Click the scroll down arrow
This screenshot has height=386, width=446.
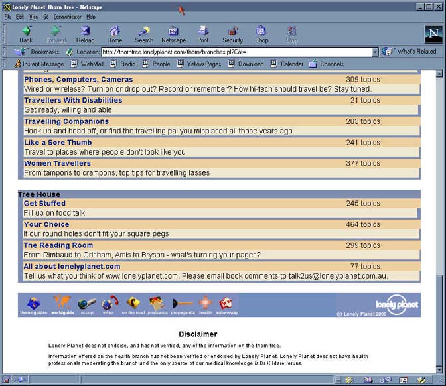[439, 369]
